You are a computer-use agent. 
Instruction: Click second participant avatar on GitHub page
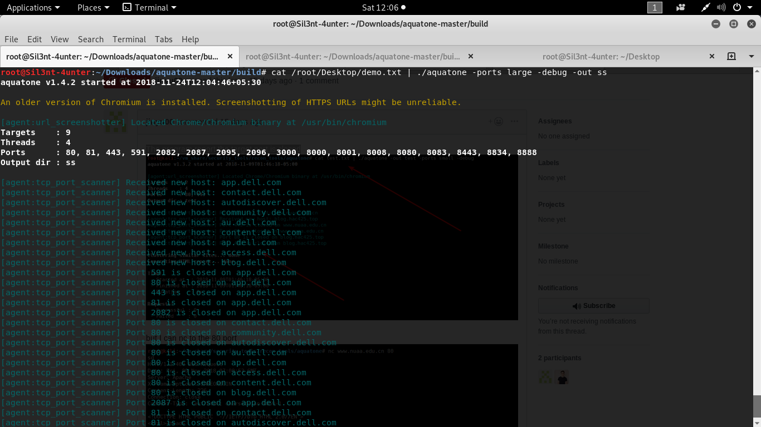coord(562,378)
